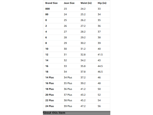Select the 000 brand size row
153x115 pixels.
pyautogui.click(x=76, y=9)
